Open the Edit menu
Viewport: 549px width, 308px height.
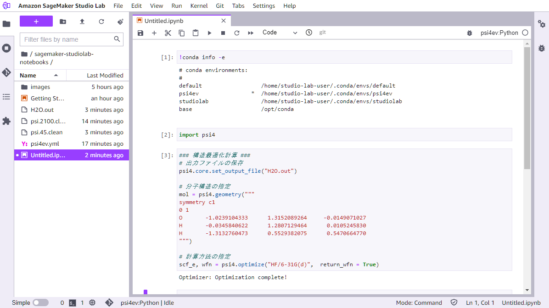pos(136,6)
